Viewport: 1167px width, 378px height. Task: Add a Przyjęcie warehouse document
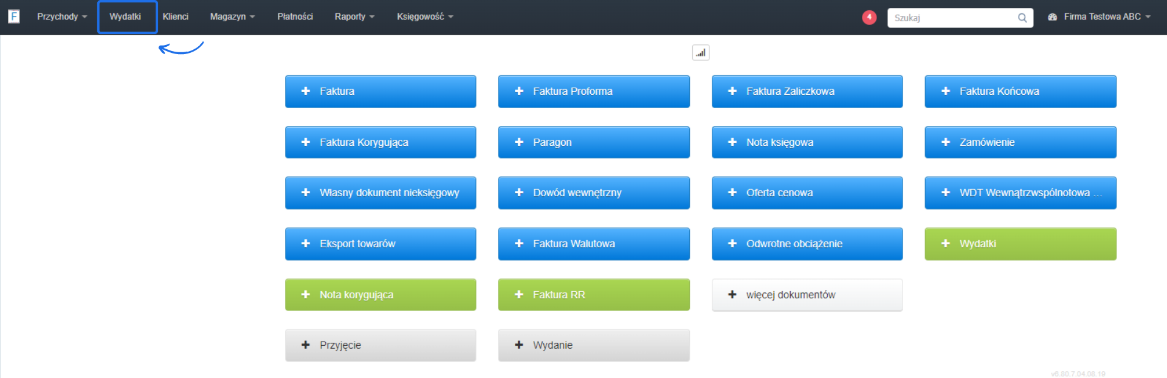pyautogui.click(x=380, y=345)
